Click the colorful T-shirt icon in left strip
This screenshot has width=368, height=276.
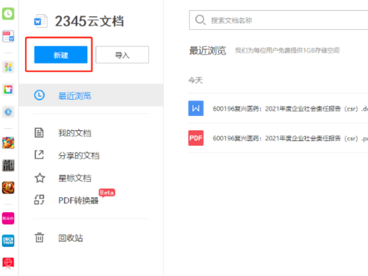8,89
